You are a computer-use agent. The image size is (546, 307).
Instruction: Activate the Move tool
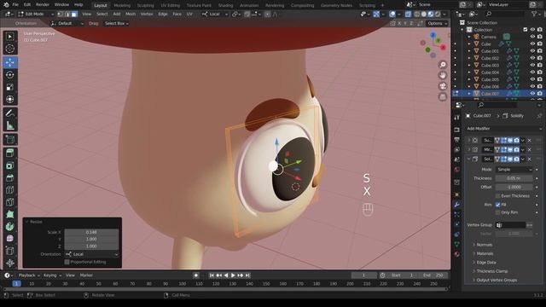click(10, 62)
